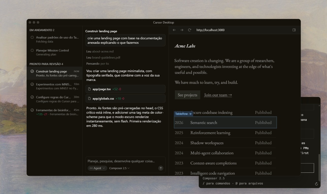Click the Shadow workspaces row
This screenshot has width=327, height=194.
pos(225,143)
